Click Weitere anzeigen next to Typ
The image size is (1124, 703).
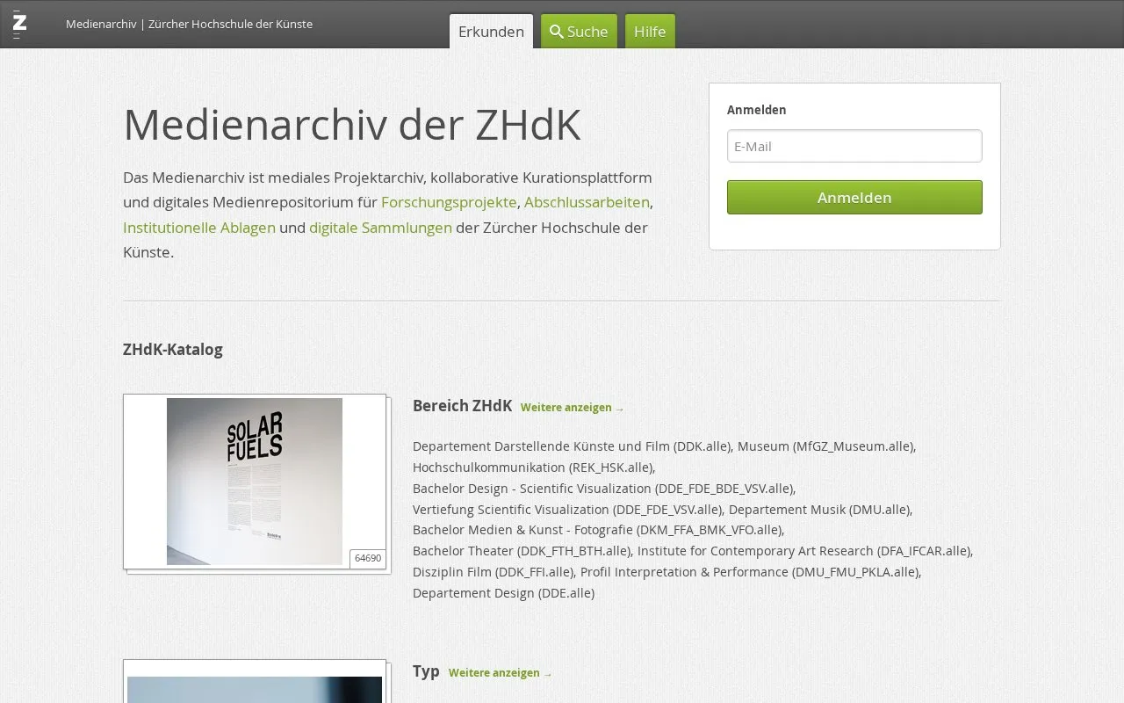(x=501, y=673)
